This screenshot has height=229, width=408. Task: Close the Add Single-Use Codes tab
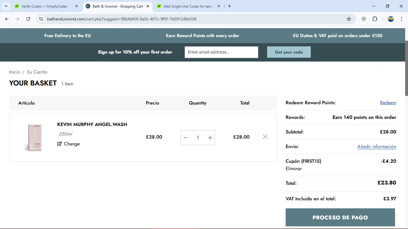coord(219,6)
